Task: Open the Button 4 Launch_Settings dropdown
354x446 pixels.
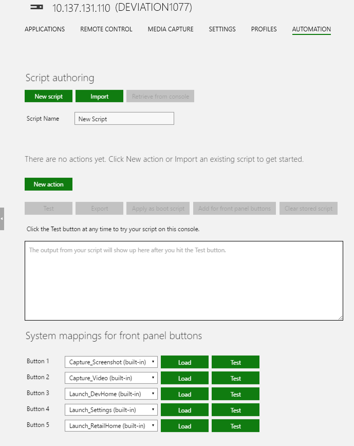Action: (111, 410)
